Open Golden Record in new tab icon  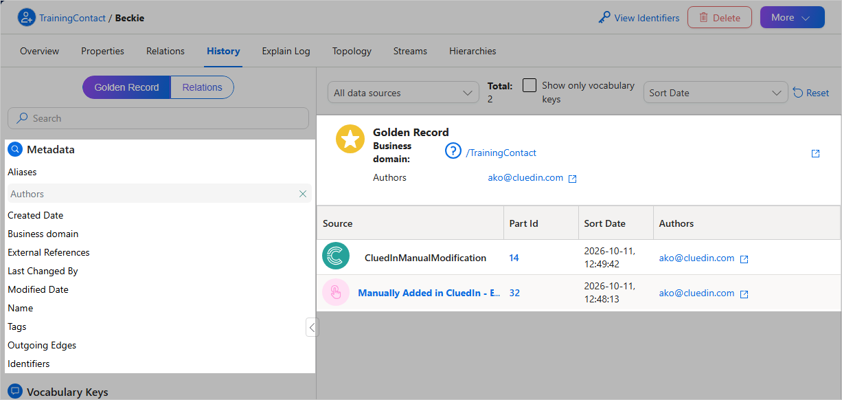[x=815, y=153]
